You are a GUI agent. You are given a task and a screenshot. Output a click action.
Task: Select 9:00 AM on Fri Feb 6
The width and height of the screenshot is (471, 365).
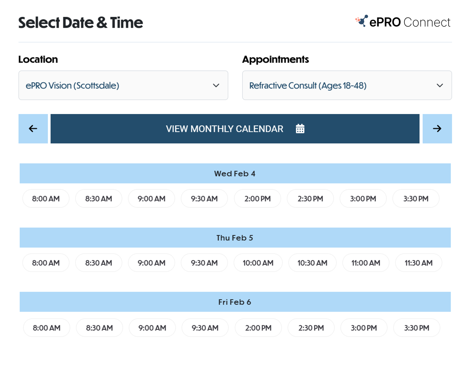(x=152, y=328)
